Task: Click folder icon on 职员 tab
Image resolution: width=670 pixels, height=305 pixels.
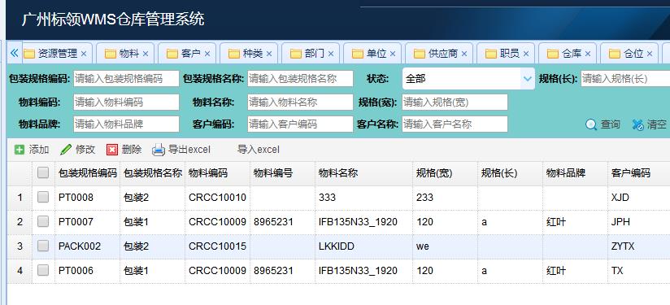Action: pyautogui.click(x=491, y=54)
